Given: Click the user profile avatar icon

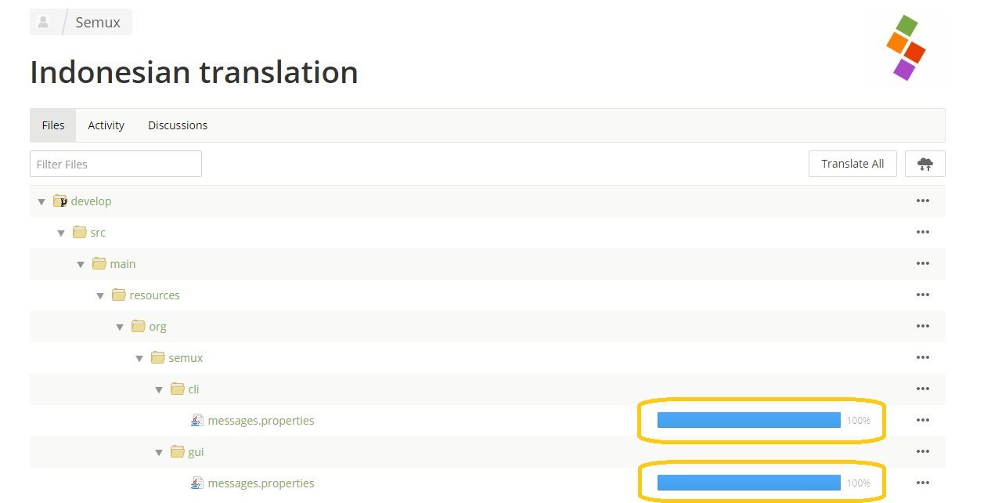Looking at the screenshot, I should 44,22.
